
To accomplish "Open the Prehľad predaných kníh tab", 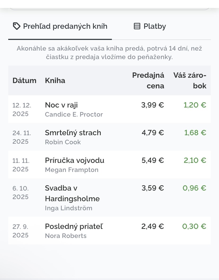I will pos(60,26).
